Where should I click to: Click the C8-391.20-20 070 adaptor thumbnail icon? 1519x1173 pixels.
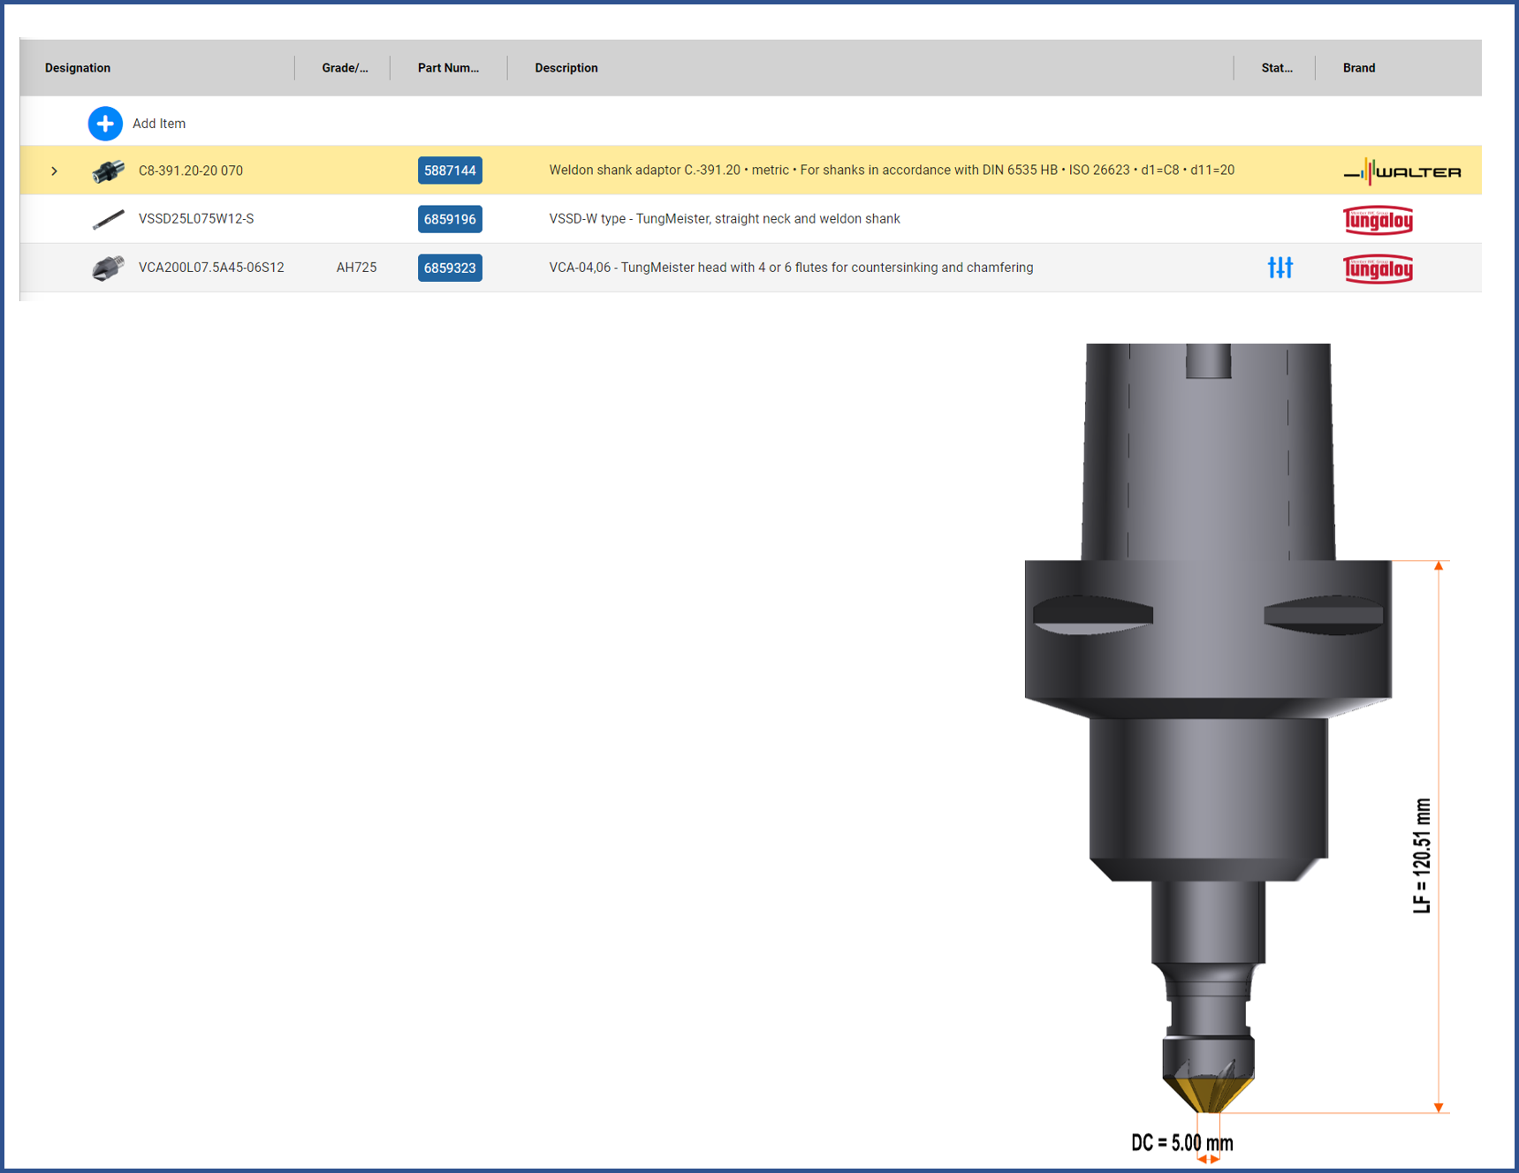pos(108,170)
